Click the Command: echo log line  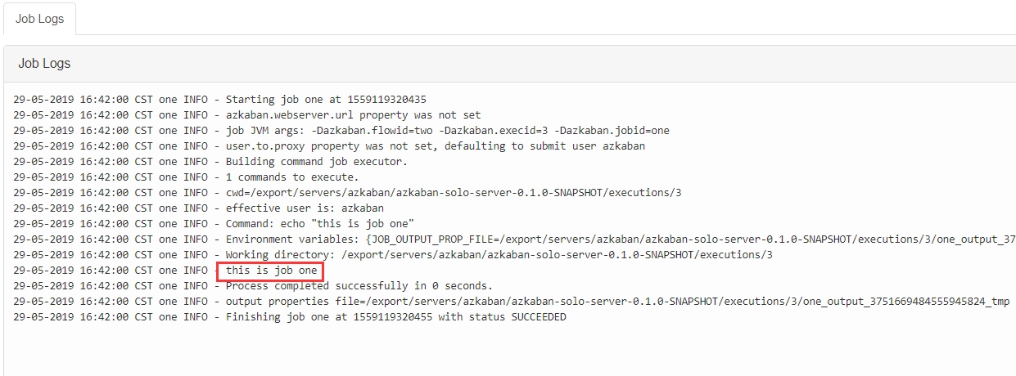point(214,224)
